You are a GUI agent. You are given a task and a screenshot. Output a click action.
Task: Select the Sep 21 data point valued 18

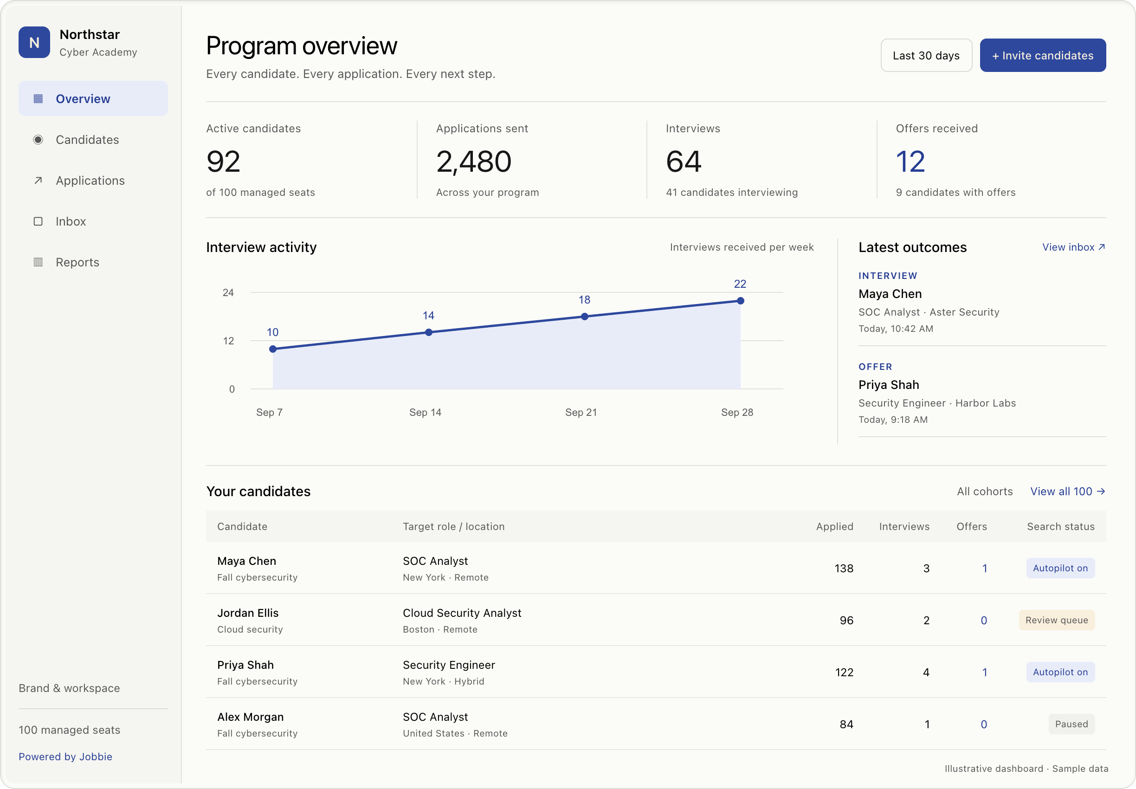[585, 317]
